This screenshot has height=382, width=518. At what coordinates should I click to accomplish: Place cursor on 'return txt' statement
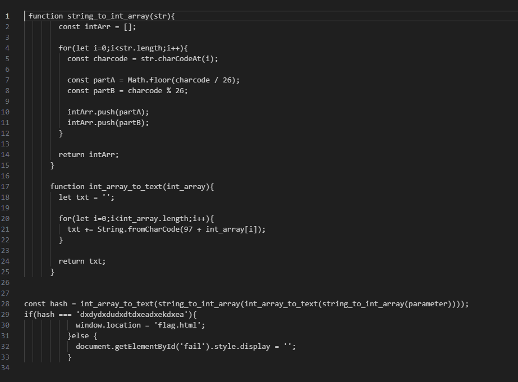click(82, 261)
